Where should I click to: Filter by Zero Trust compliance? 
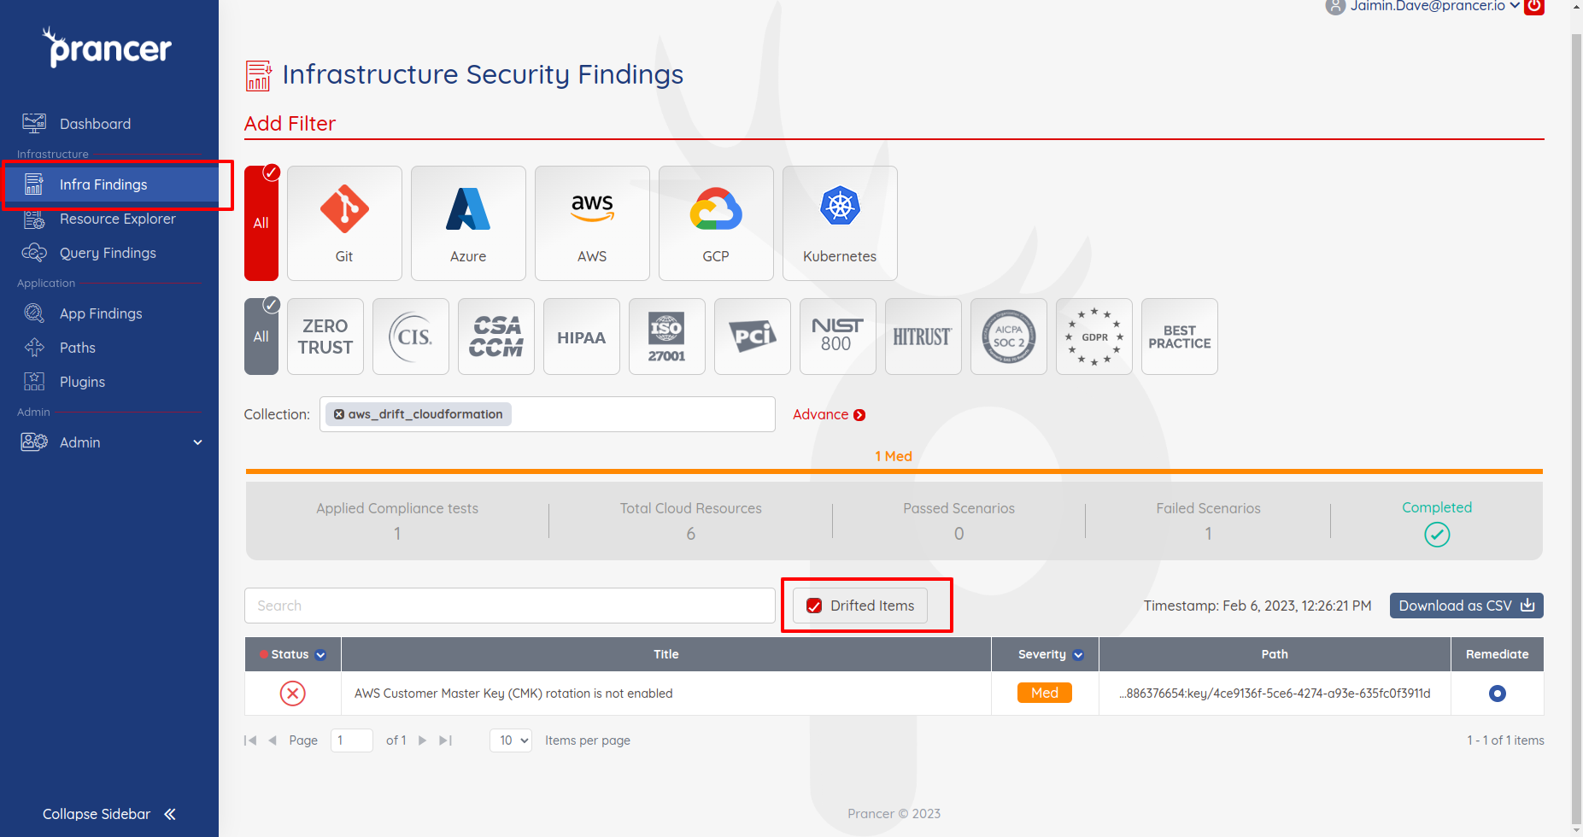325,337
